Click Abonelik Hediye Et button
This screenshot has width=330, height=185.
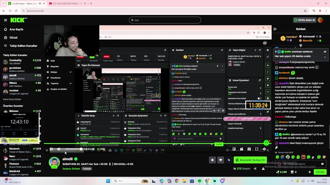[250, 160]
